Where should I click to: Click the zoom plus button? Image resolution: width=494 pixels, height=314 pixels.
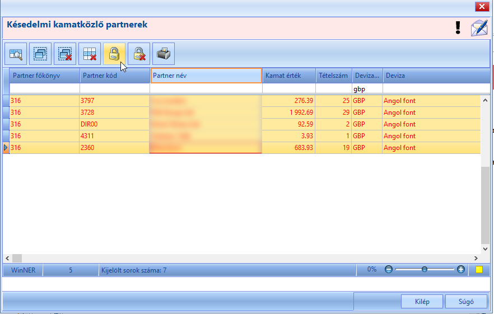pyautogui.click(x=460, y=269)
